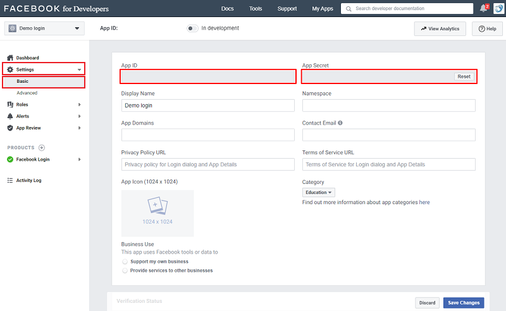Open the Docs menu
Screen dimensions: 506x311
coord(227,9)
